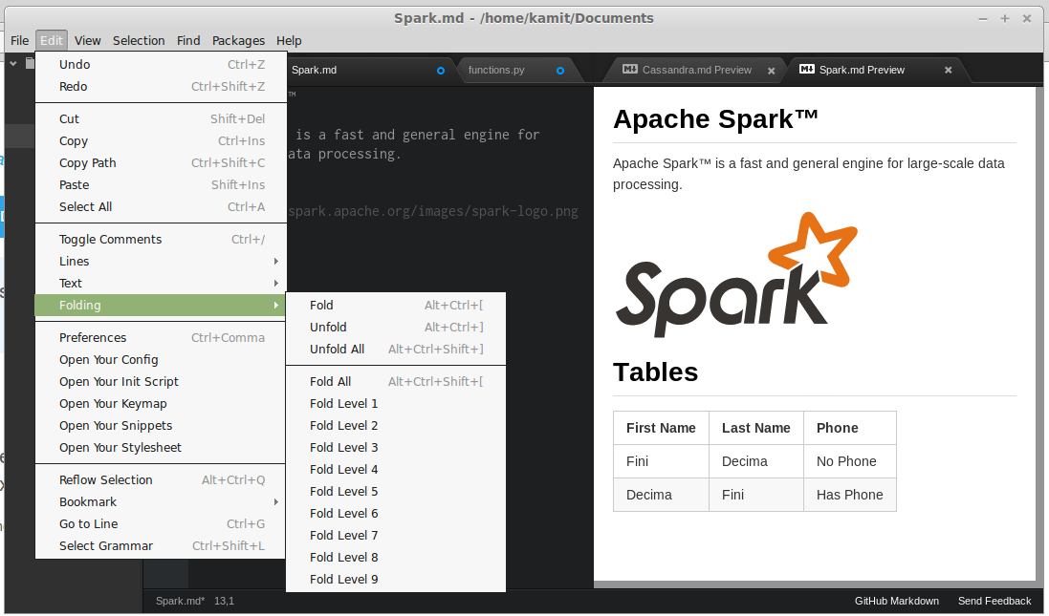
Task: Choose Paste menu entry
Action: tap(161, 185)
